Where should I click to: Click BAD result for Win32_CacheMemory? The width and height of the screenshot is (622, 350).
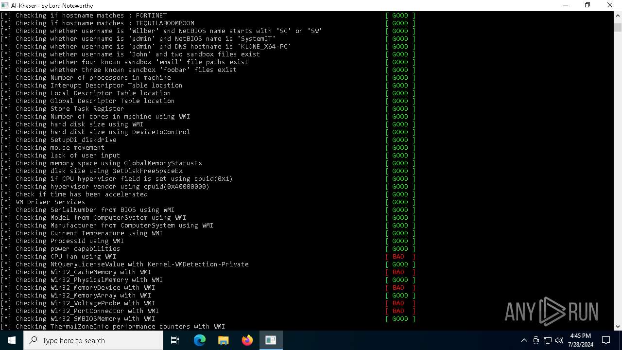pyautogui.click(x=400, y=272)
